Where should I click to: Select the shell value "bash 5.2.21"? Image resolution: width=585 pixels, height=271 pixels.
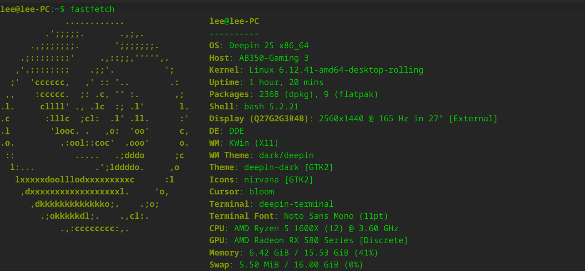(x=271, y=107)
